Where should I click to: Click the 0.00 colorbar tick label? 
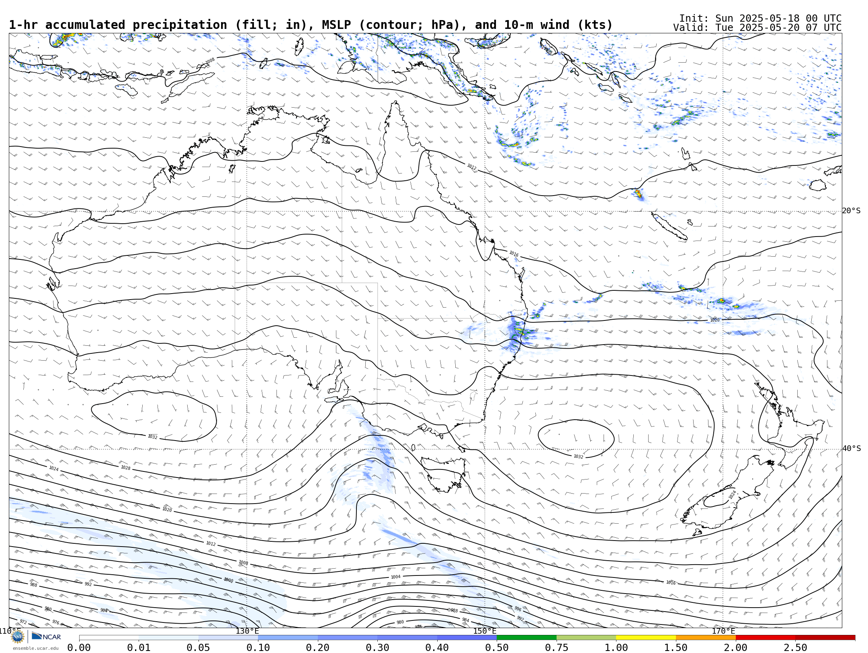(x=79, y=648)
